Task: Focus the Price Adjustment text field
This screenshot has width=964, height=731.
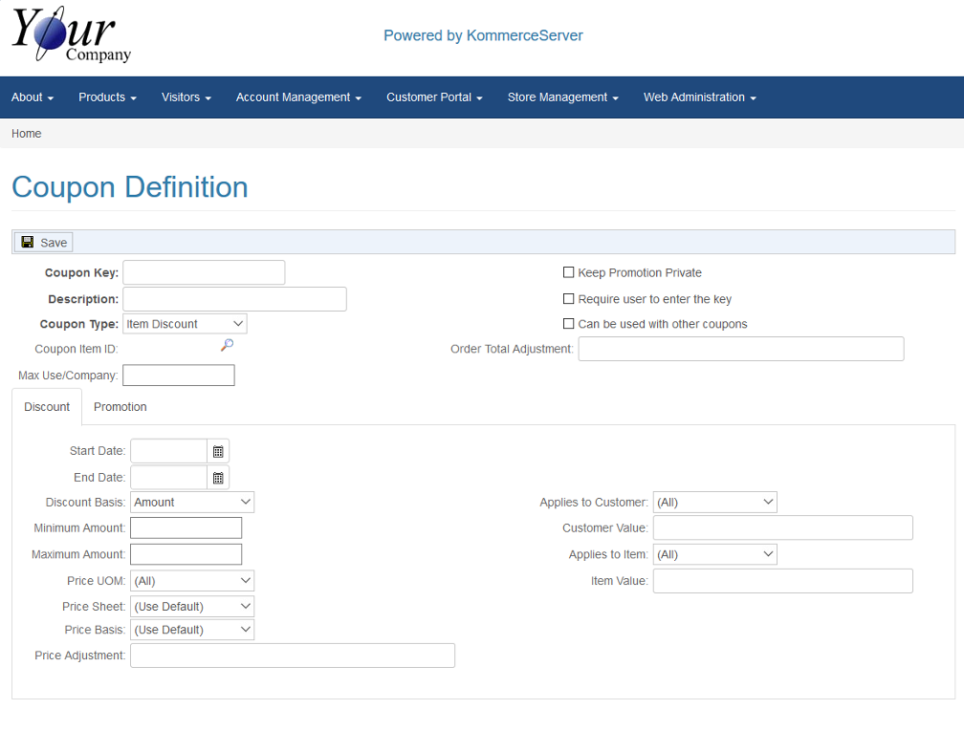Action: 293,656
